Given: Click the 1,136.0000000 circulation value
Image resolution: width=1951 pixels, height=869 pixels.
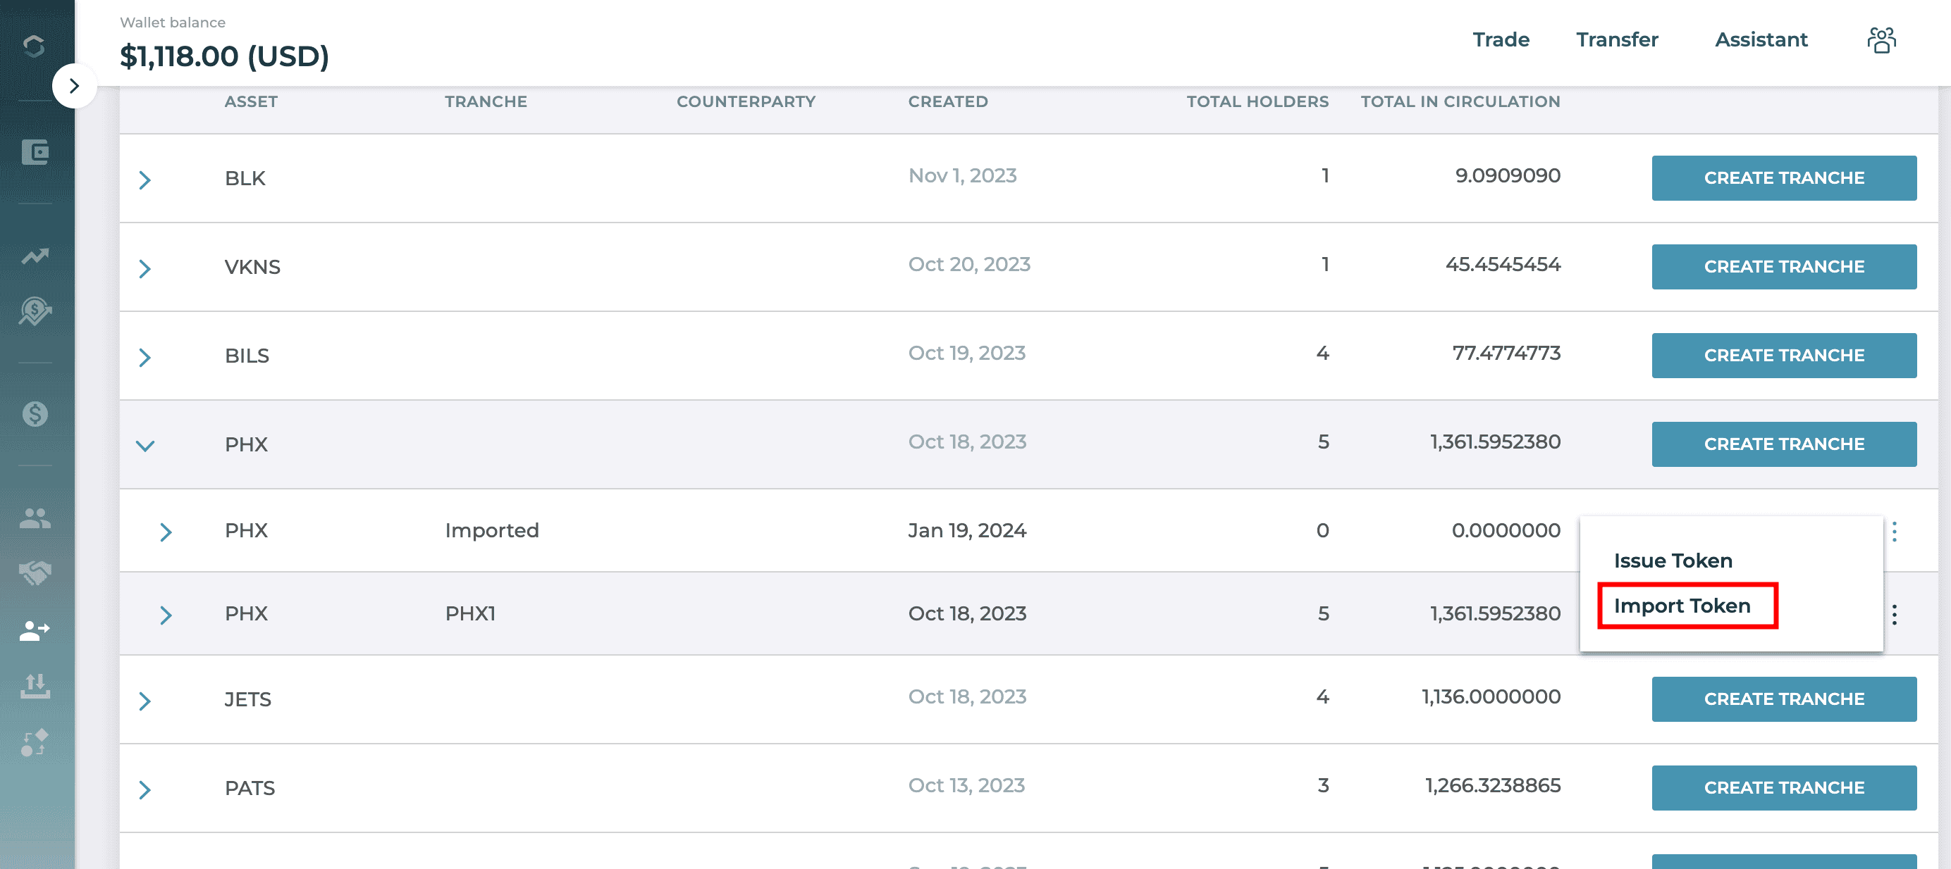Looking at the screenshot, I should pyautogui.click(x=1491, y=696).
